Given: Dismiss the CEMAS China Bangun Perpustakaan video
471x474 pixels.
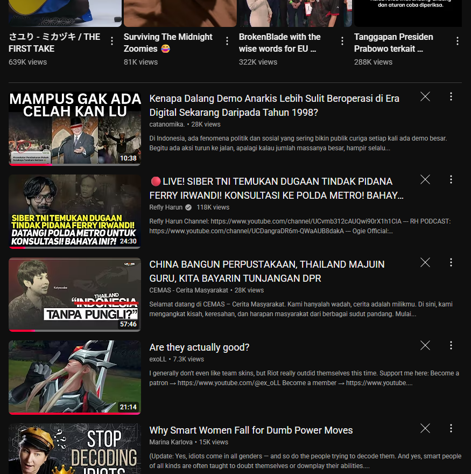Looking at the screenshot, I should tap(425, 263).
